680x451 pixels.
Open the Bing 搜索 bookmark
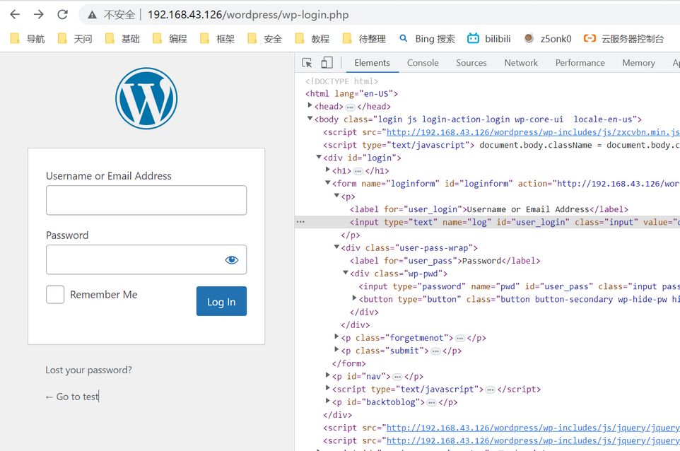click(x=427, y=39)
